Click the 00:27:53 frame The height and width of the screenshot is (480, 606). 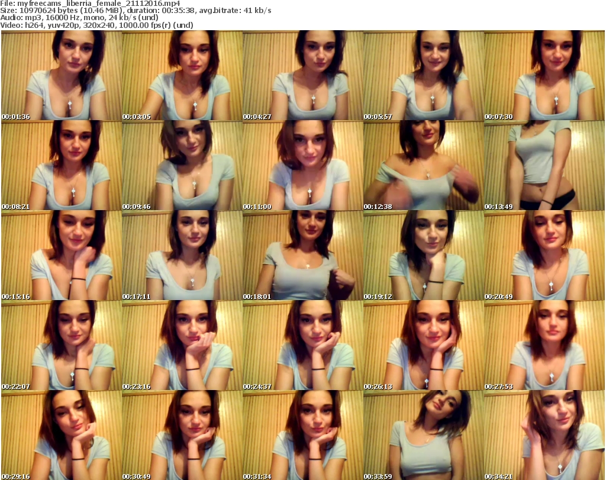click(x=544, y=346)
